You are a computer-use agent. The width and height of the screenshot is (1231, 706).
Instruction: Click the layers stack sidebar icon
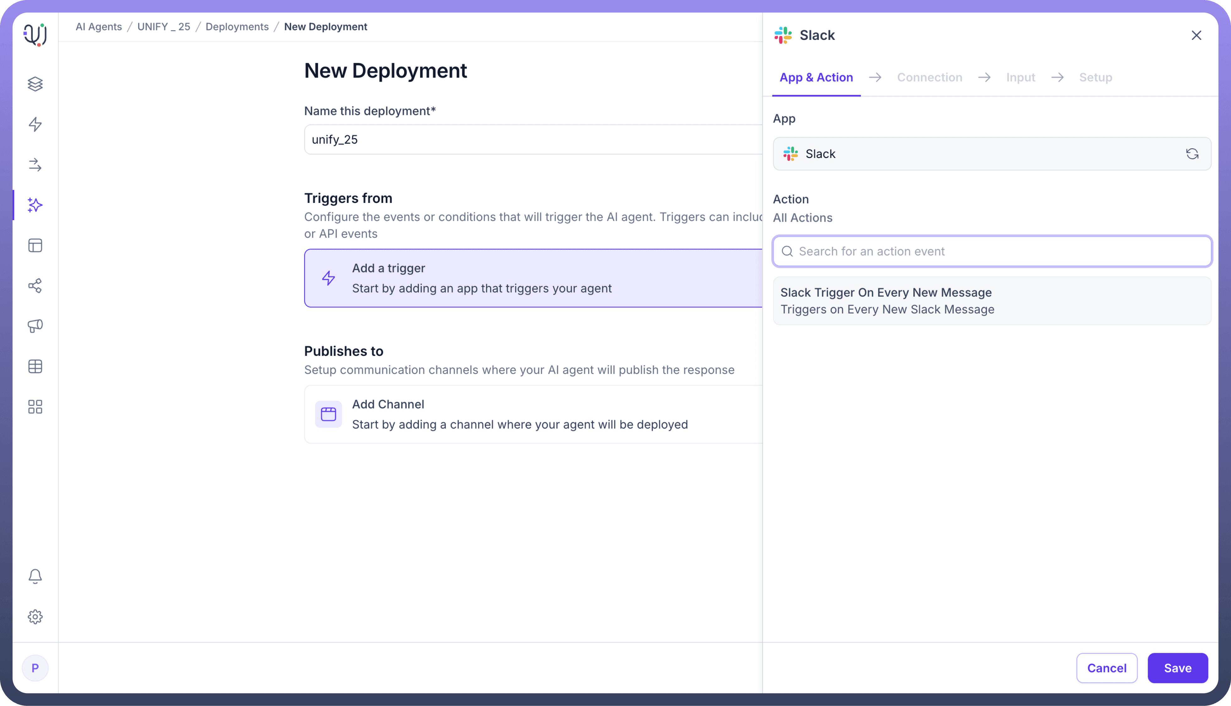coord(35,84)
